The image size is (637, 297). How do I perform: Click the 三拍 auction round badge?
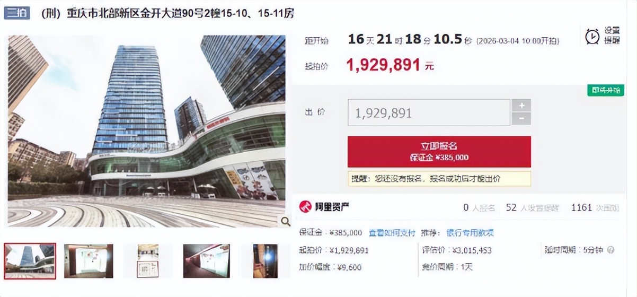[17, 13]
